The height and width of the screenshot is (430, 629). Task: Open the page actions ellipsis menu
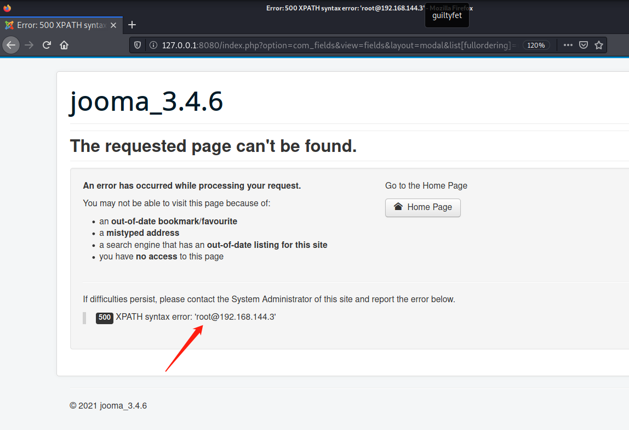coord(568,45)
